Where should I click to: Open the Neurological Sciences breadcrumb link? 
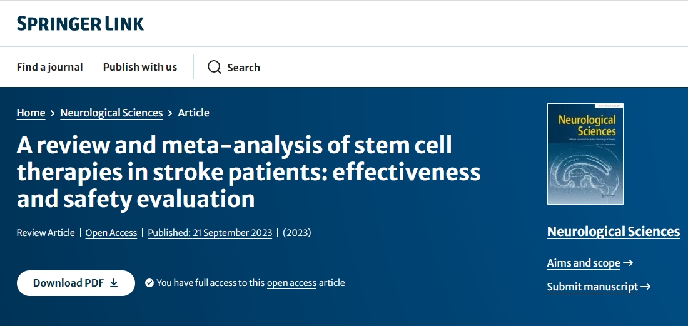coord(111,113)
